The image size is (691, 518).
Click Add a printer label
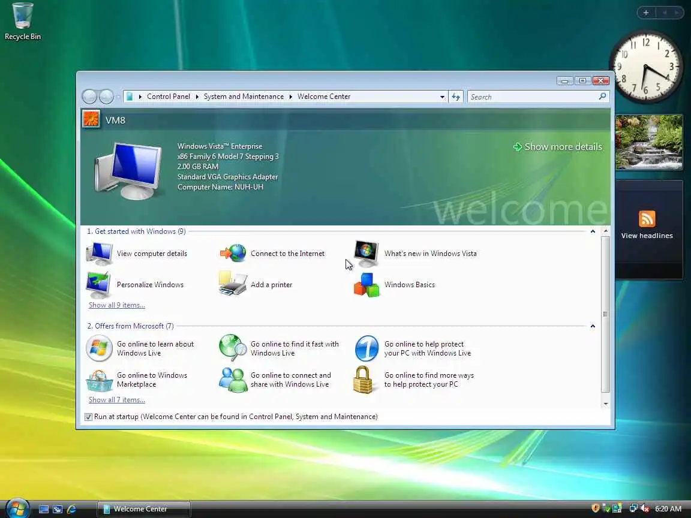(272, 285)
